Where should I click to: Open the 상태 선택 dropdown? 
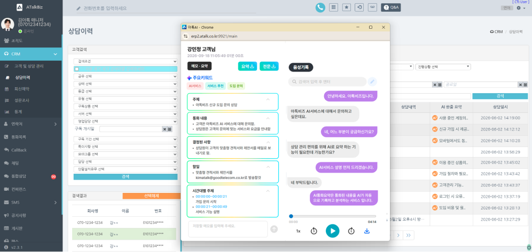pyautogui.click(x=126, y=84)
